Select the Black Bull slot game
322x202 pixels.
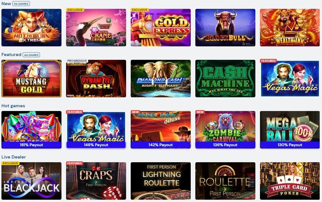(x=225, y=27)
